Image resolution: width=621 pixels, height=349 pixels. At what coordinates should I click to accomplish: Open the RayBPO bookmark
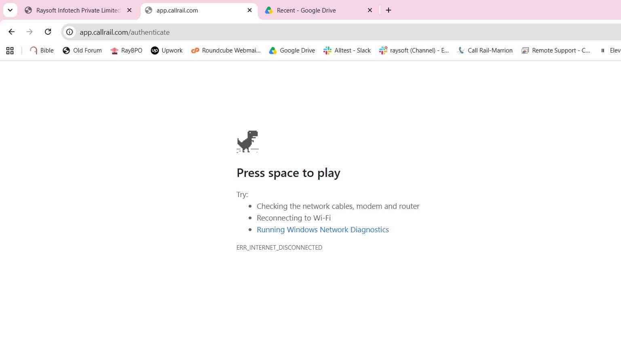126,50
